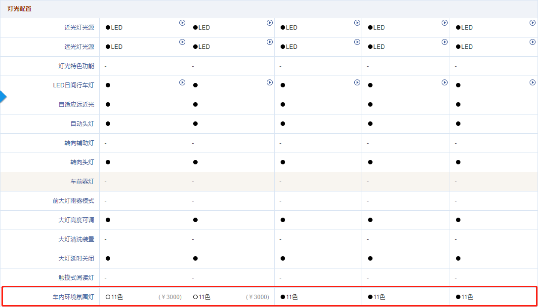The height and width of the screenshot is (307, 538).
Task: Click the 自适应远近光 row label
Action: coord(76,105)
